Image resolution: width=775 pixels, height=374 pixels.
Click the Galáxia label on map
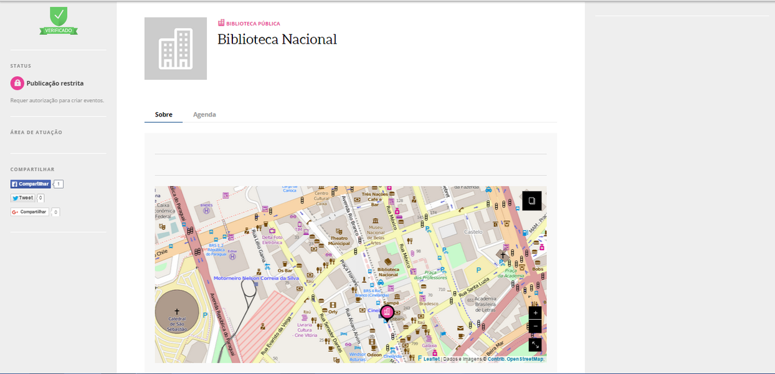point(429,345)
